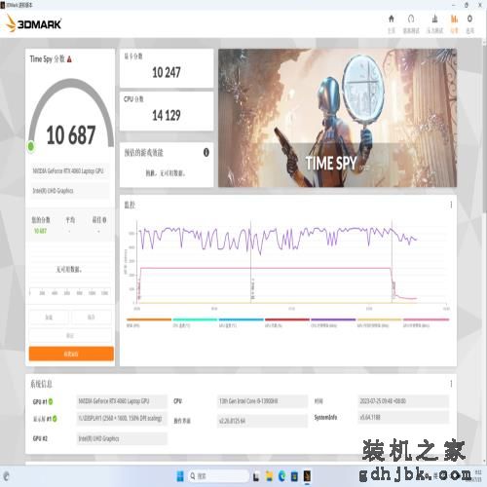Click the green check icon next to GPU #1
The width and height of the screenshot is (487, 487).
click(51, 401)
